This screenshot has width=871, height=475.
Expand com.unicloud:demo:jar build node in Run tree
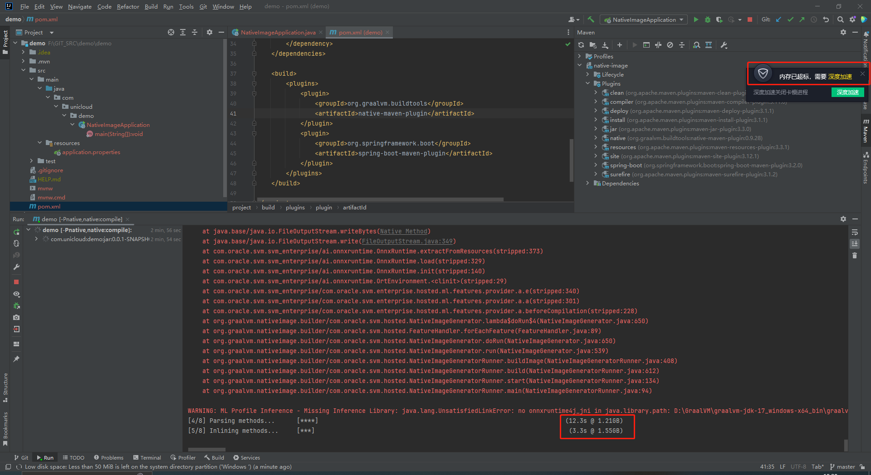pyautogui.click(x=36, y=239)
